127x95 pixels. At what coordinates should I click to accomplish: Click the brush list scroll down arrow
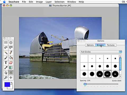pos(120,77)
